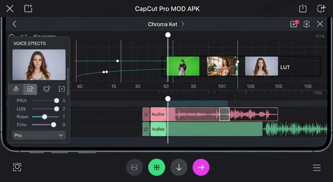Viewport: 333px width, 182px height.
Task: Click the Pitch slider handle
Action: click(x=57, y=101)
